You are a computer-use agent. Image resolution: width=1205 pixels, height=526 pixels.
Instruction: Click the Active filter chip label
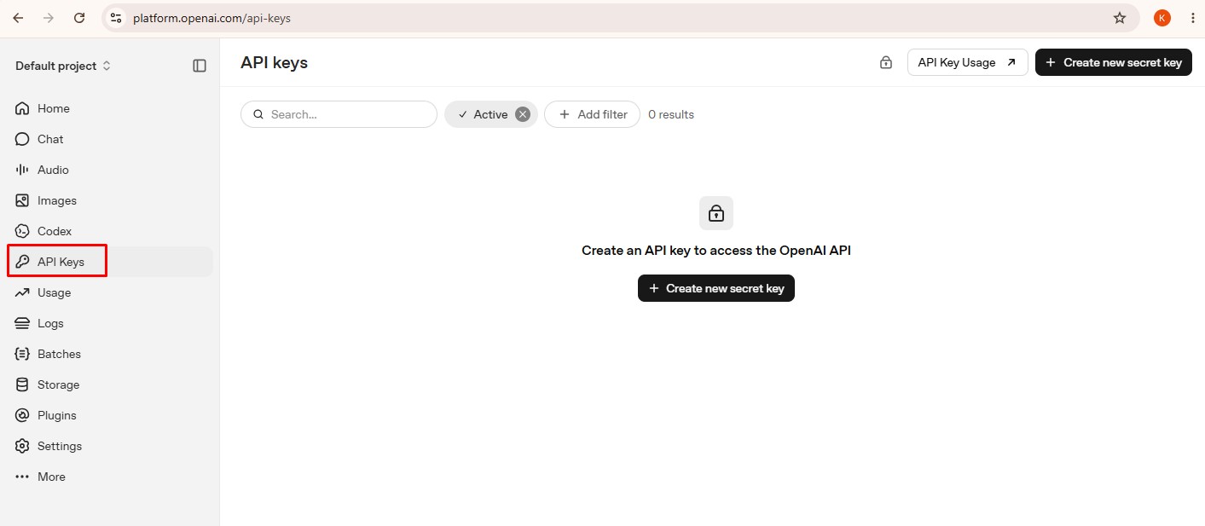[x=490, y=114]
